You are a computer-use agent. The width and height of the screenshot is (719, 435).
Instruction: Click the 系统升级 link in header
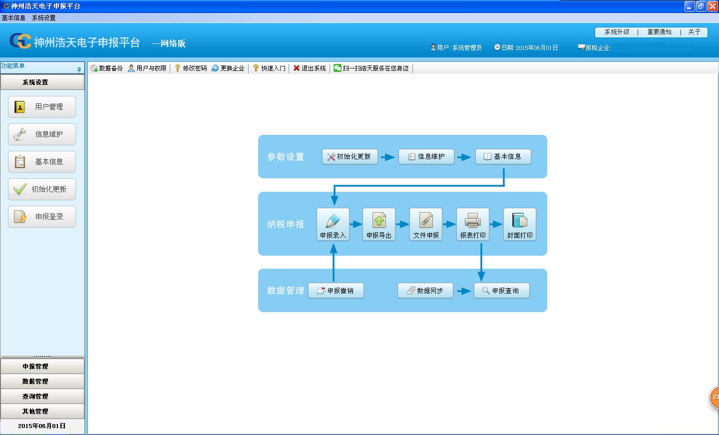pyautogui.click(x=617, y=32)
